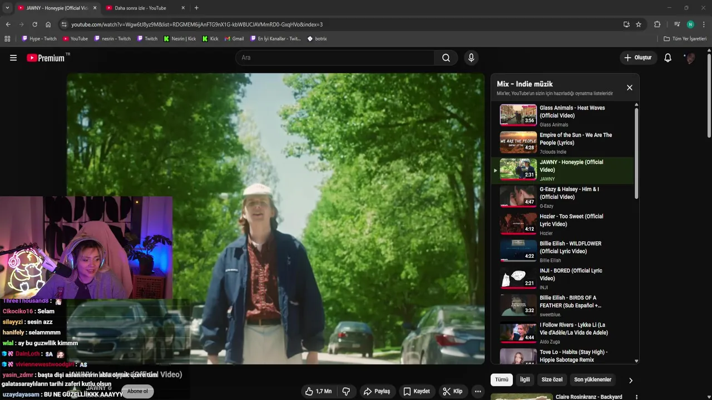The width and height of the screenshot is (712, 400).
Task: View site information icon in address bar
Action: tap(64, 24)
